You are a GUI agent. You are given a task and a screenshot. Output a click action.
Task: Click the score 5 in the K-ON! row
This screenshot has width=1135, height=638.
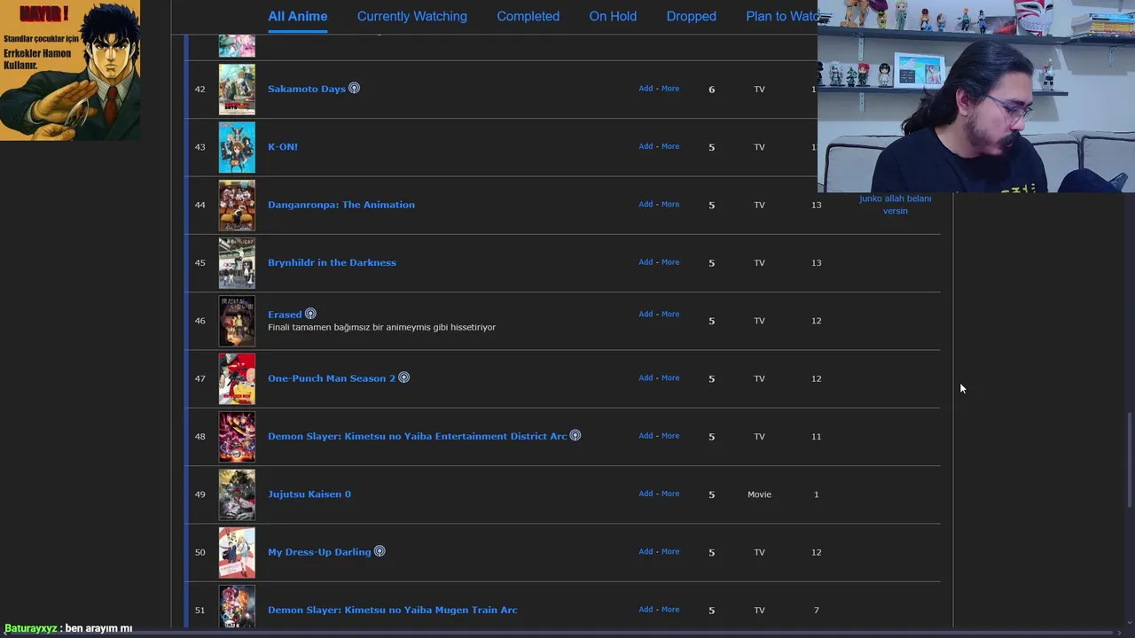click(711, 147)
